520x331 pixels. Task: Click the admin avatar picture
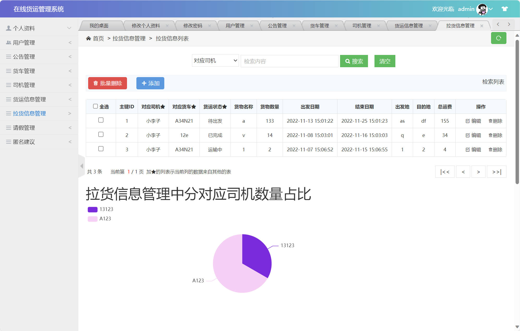pos(482,9)
